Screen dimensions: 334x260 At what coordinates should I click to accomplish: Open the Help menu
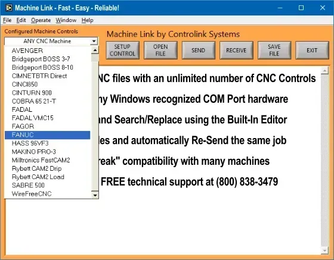point(87,20)
